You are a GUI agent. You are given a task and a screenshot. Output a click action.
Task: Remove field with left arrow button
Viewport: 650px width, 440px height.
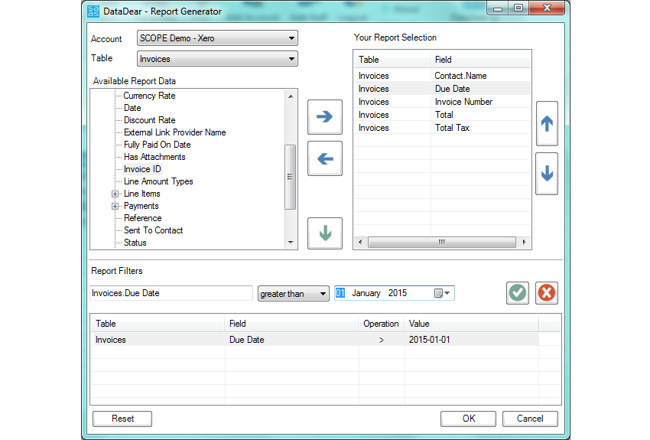click(324, 158)
